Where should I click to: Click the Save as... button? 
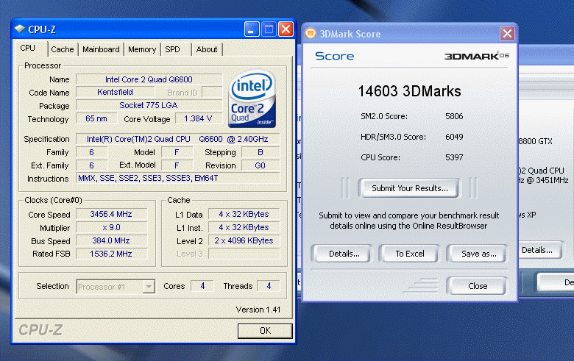tap(479, 254)
